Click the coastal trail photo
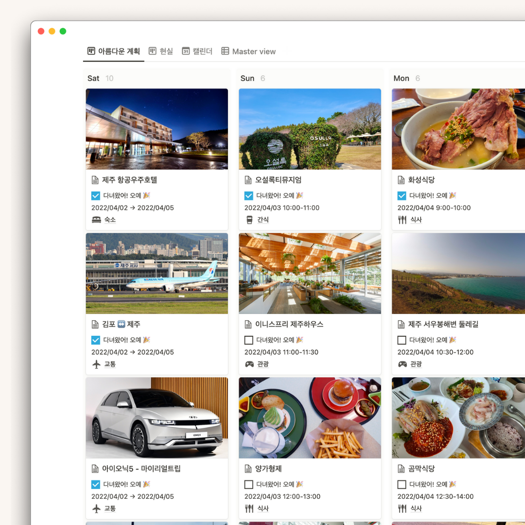This screenshot has width=525, height=525. click(x=458, y=273)
